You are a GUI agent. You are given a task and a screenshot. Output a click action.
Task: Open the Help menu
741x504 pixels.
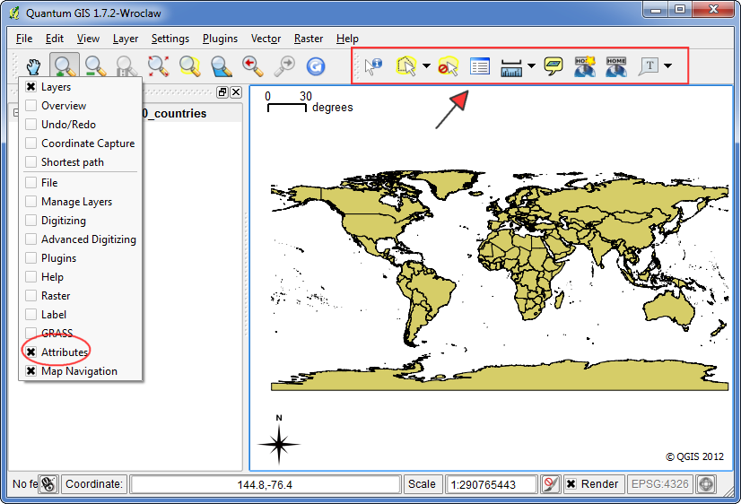pos(347,39)
